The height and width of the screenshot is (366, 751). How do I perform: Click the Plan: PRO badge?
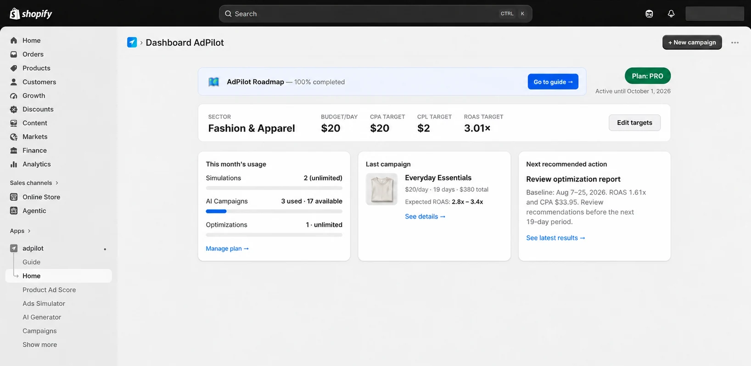coord(648,76)
